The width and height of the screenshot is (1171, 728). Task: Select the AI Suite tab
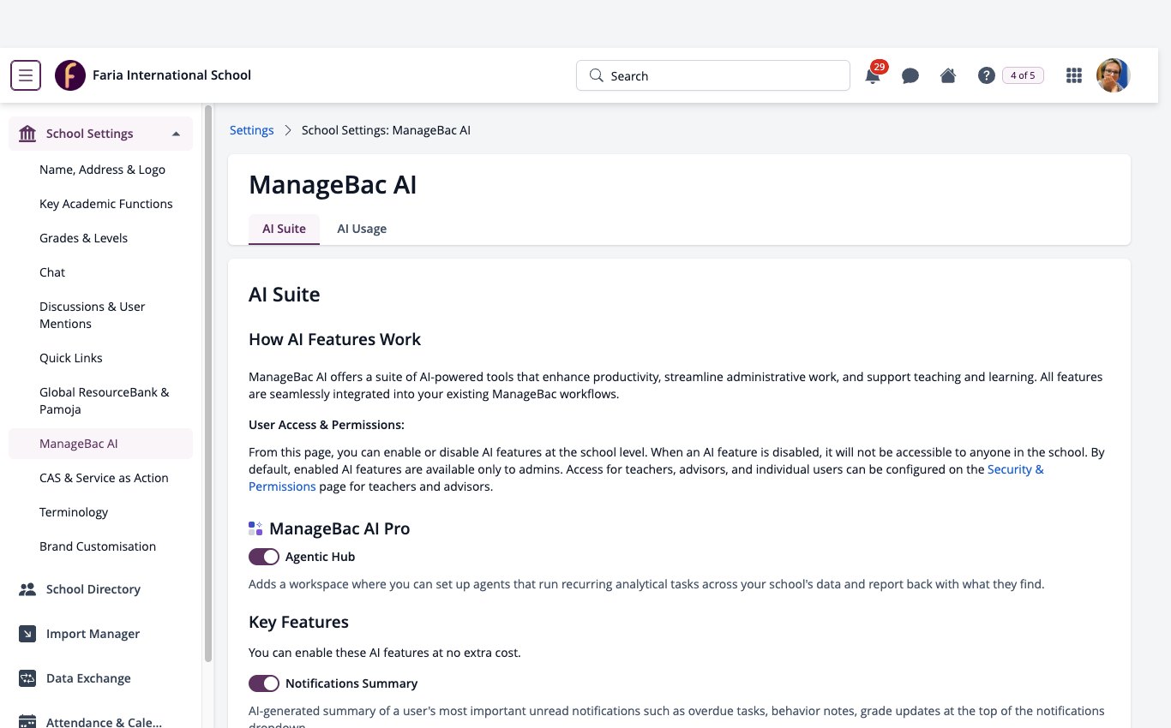(284, 229)
